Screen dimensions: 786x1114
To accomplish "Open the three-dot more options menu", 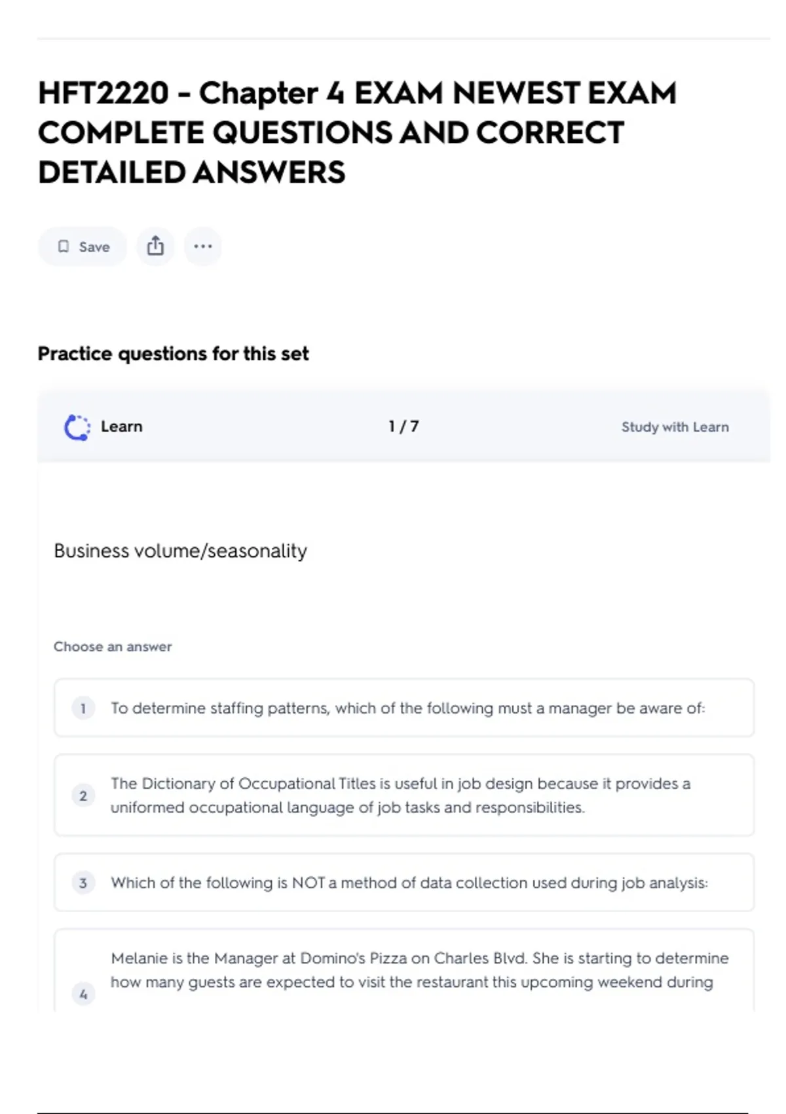I will 203,246.
